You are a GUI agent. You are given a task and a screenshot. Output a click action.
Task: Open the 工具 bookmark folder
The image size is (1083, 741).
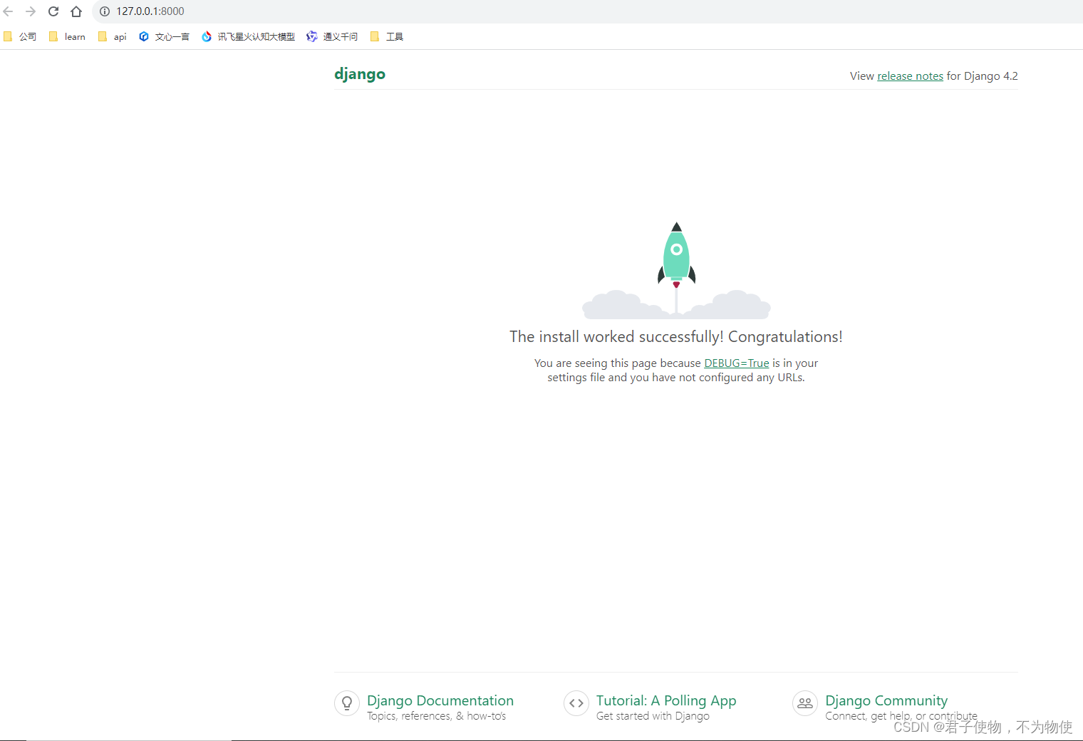coord(387,36)
